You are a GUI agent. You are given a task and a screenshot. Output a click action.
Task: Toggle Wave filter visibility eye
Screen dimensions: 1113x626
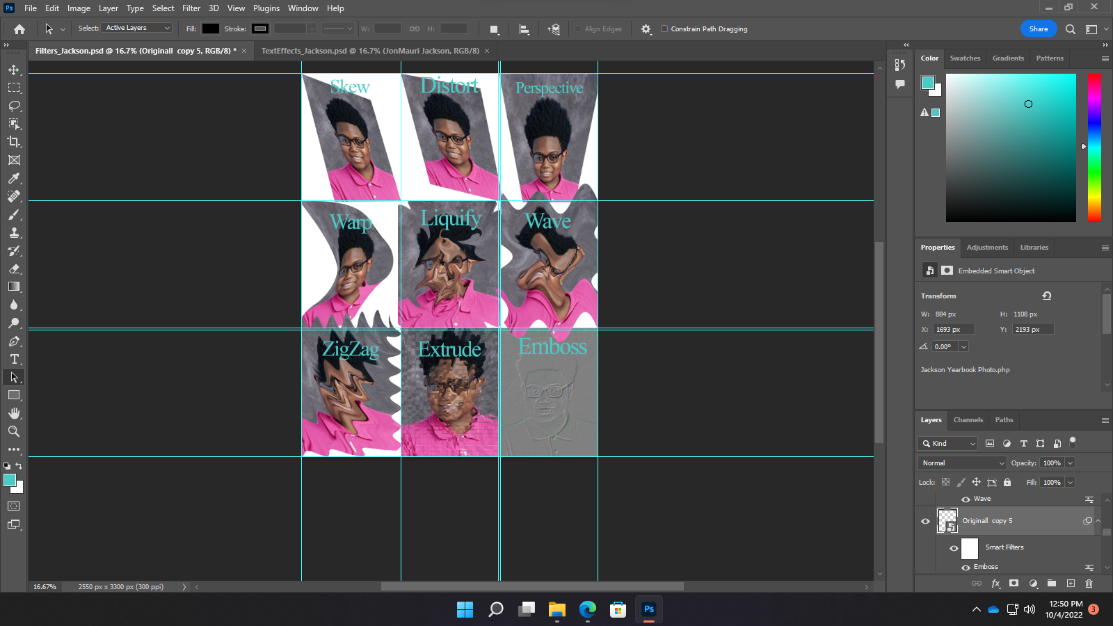[x=966, y=499]
